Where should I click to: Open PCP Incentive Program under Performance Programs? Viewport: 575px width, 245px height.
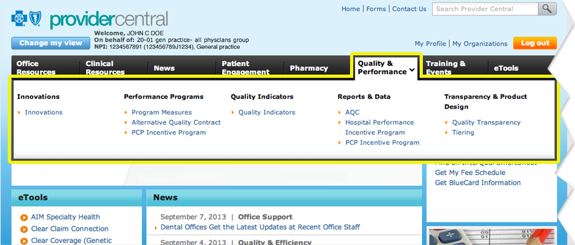(169, 132)
